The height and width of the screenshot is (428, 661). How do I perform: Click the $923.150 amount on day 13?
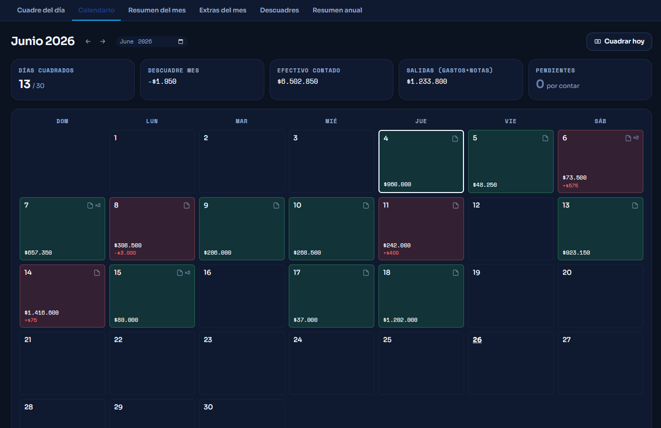pos(576,253)
